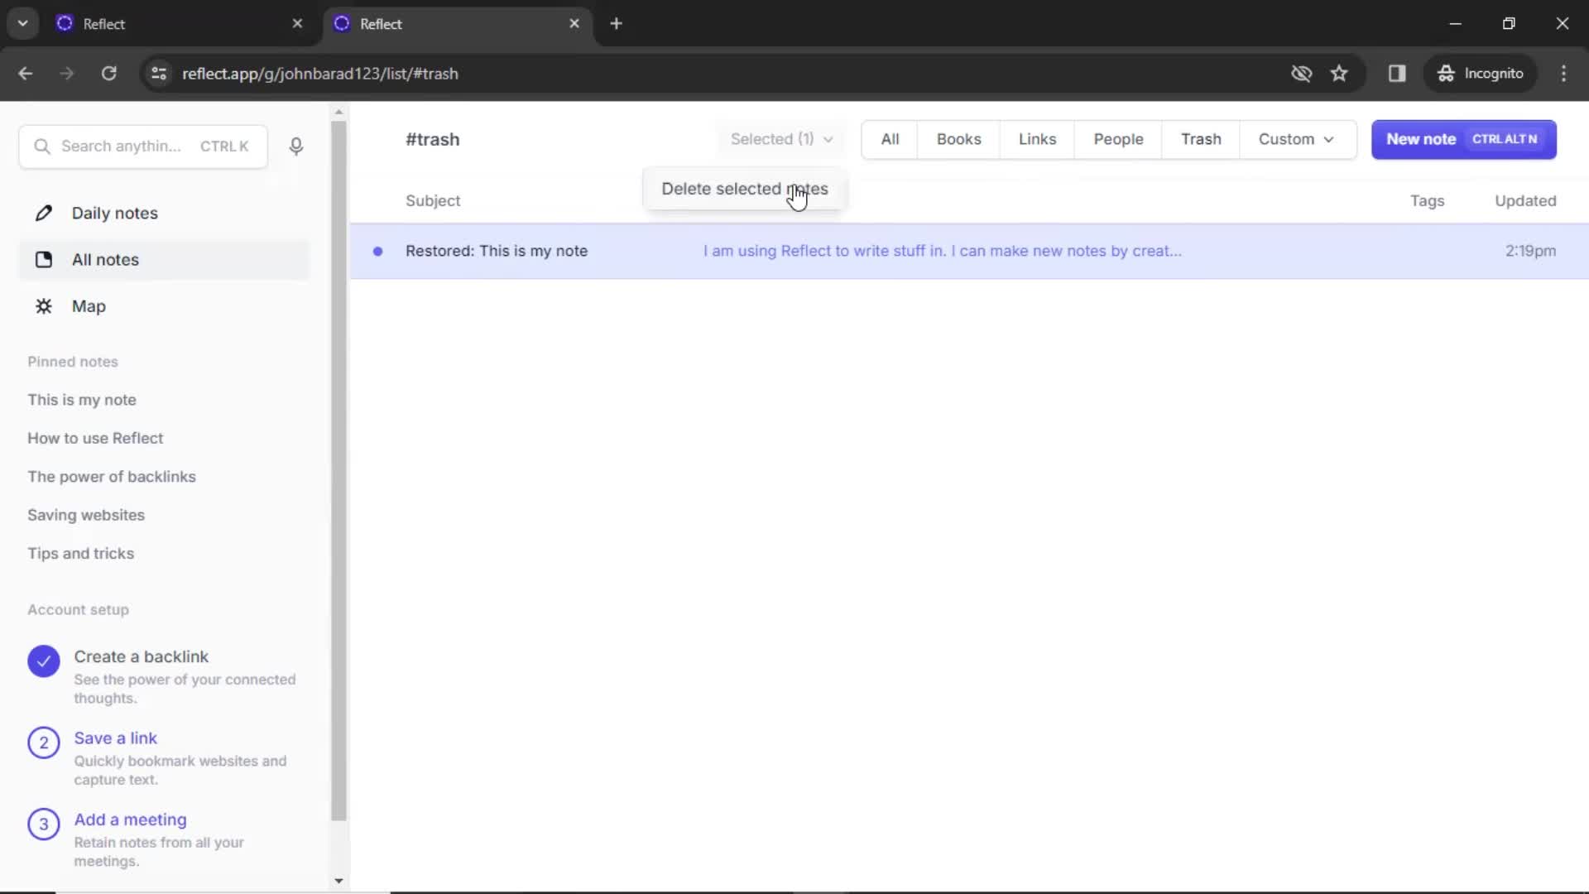Switch to the People tab filter
The width and height of the screenshot is (1589, 894).
coord(1119,138)
